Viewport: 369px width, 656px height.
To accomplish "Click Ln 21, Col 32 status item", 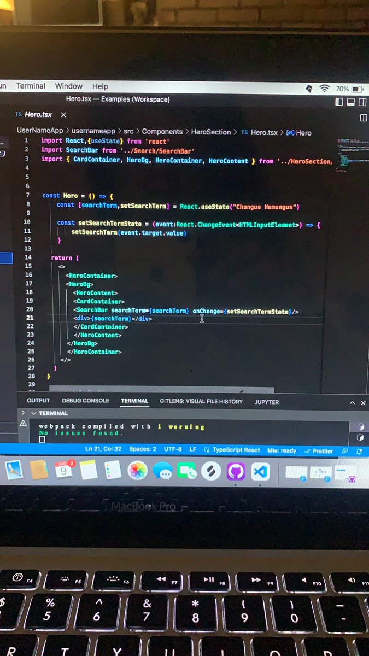I will tap(103, 449).
